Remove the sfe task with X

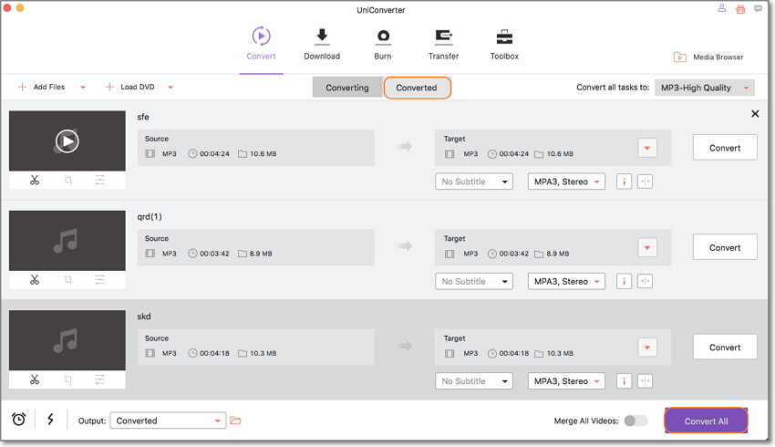point(755,114)
